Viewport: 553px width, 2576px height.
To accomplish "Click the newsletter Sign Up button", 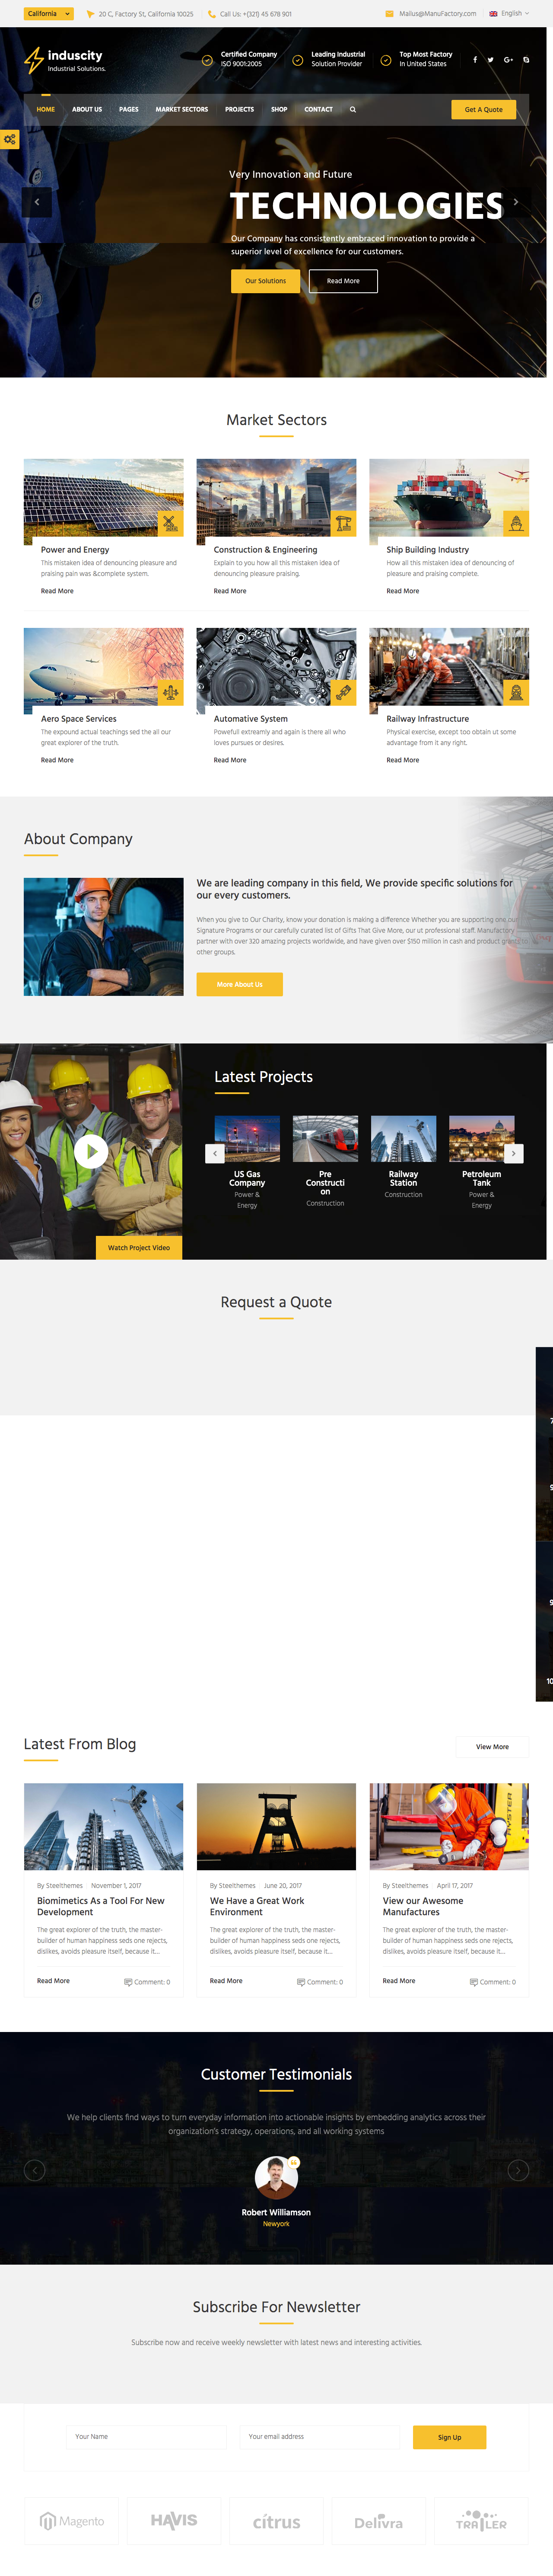I will pos(449,2437).
